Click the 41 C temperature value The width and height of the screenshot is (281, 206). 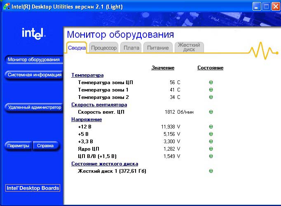pyautogui.click(x=175, y=89)
